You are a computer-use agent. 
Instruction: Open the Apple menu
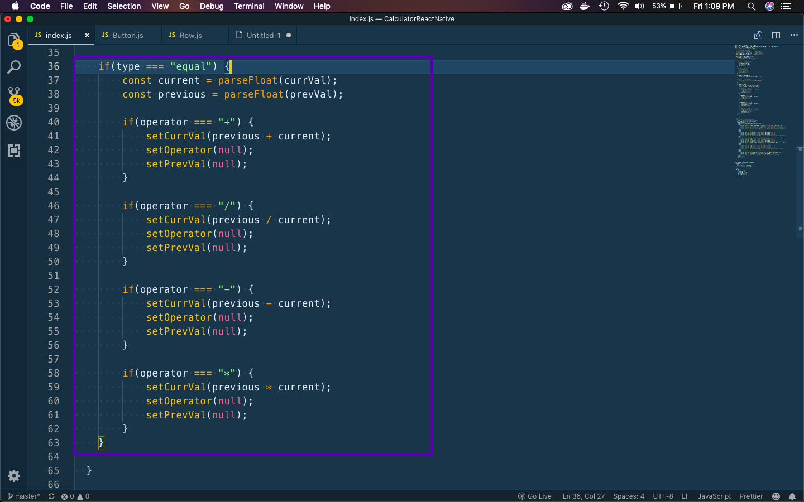[x=15, y=6]
